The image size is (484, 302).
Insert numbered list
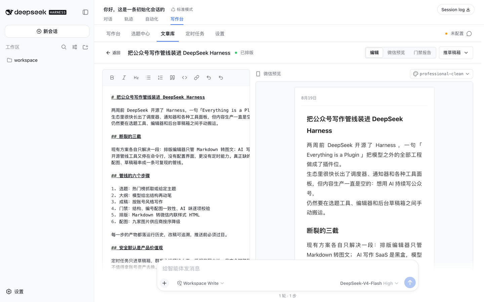tap(160, 78)
